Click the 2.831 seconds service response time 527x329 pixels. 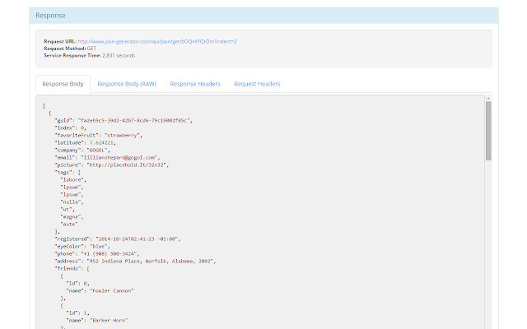coord(119,55)
